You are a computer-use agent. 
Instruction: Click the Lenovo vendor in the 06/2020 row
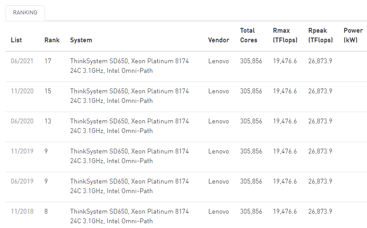click(x=218, y=121)
